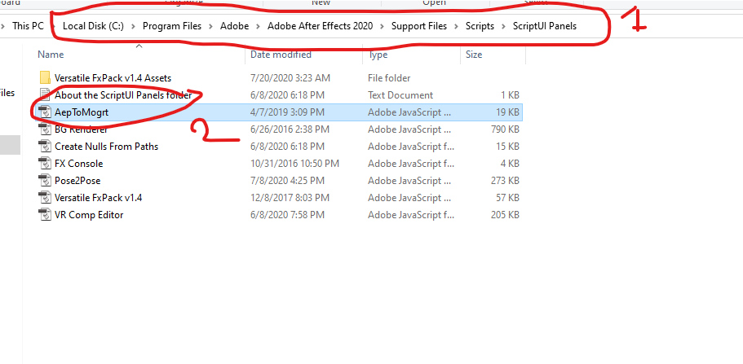Open Support Files breadcrumb segment

click(419, 26)
